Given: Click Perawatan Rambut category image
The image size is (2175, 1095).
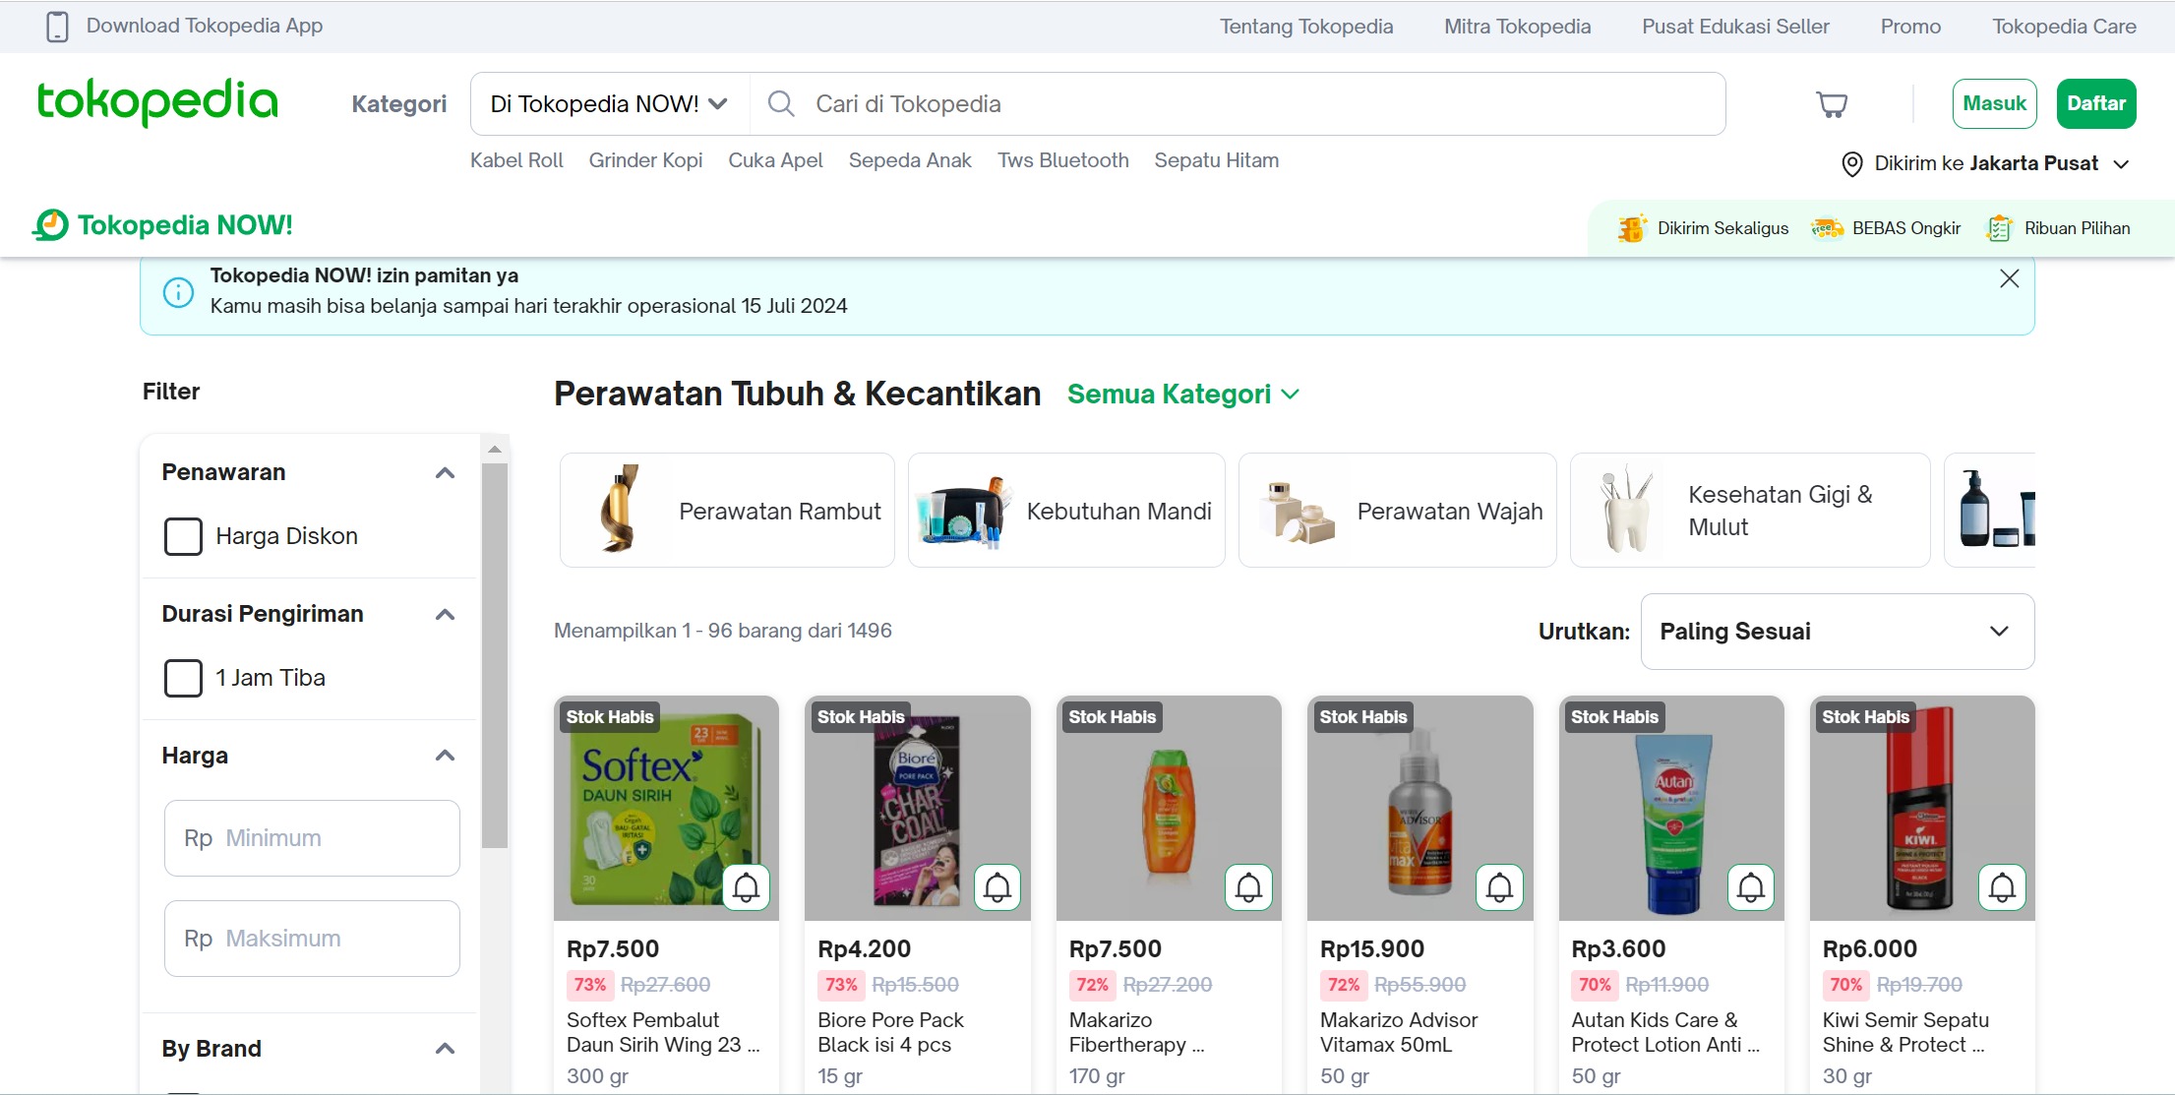Looking at the screenshot, I should point(620,510).
